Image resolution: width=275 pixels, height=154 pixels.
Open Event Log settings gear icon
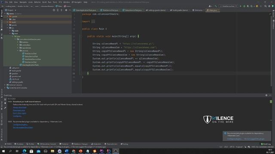(x=266, y=95)
